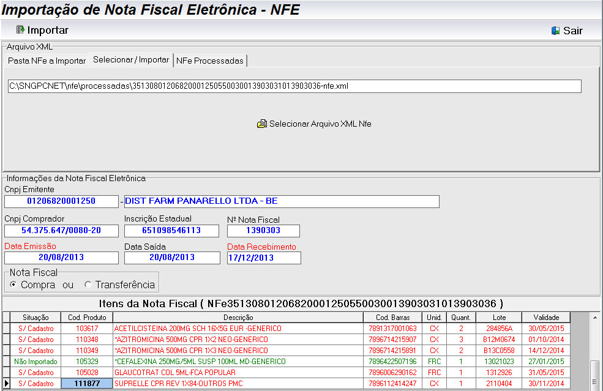The image size is (603, 391).
Task: Click the items grid scroll-up arrow
Action: (594, 317)
